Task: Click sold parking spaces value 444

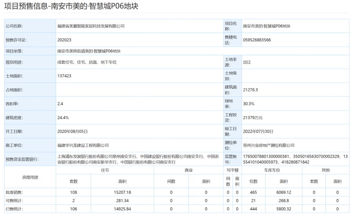Action: click(x=253, y=209)
